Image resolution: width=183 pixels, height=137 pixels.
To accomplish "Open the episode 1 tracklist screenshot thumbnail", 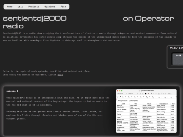I will pyautogui.click(x=146, y=111).
